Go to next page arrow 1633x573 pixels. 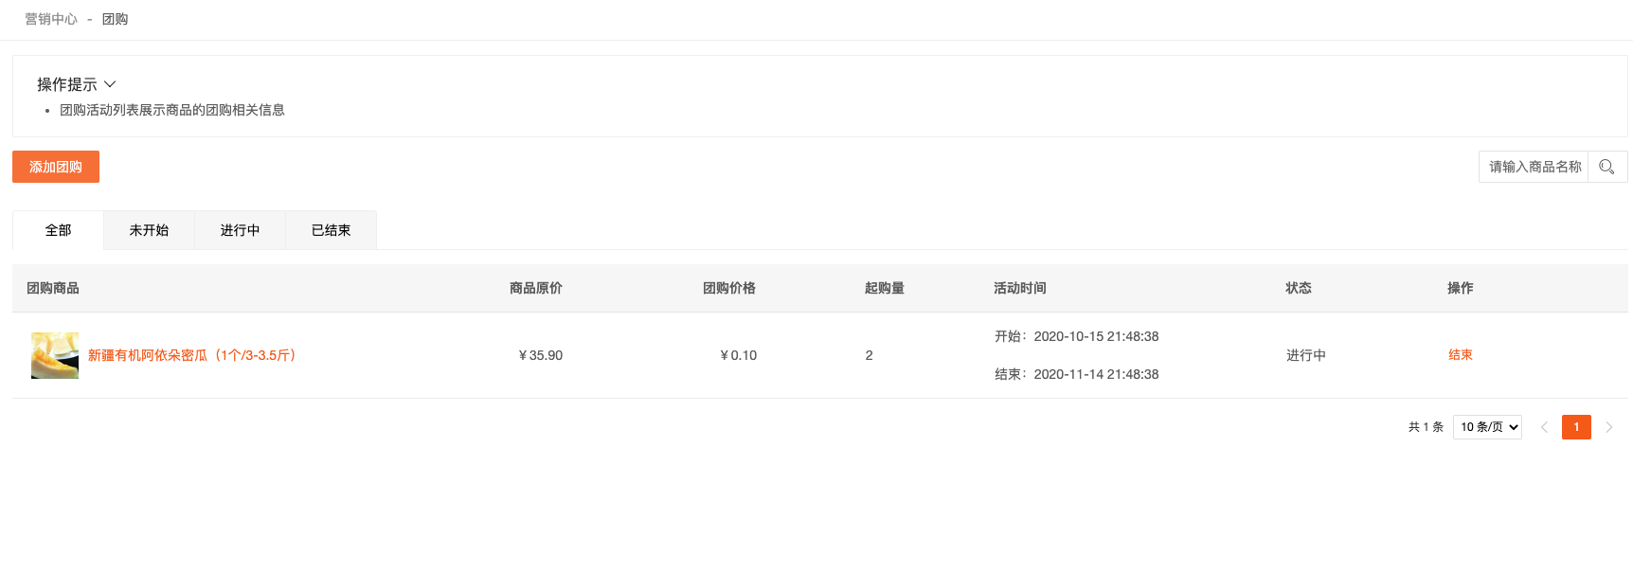(x=1608, y=427)
